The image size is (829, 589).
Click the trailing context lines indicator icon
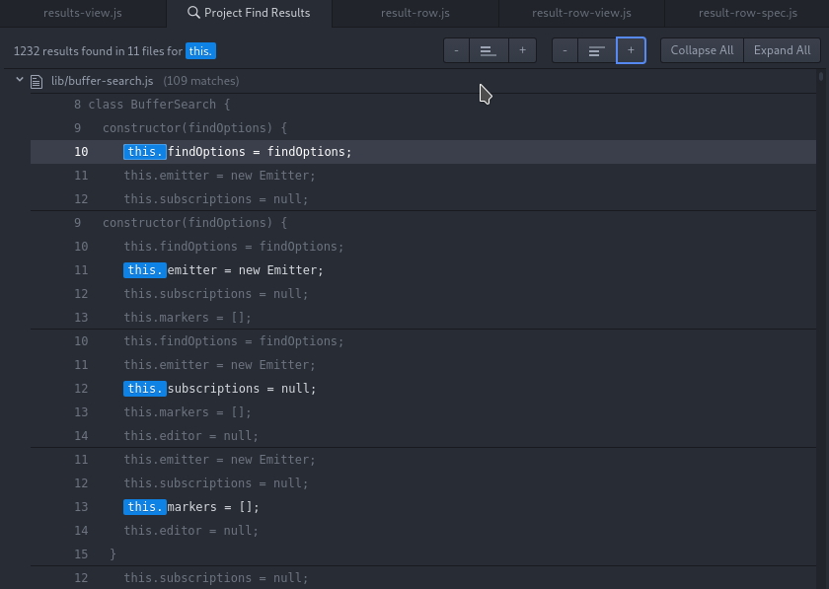[x=597, y=50]
